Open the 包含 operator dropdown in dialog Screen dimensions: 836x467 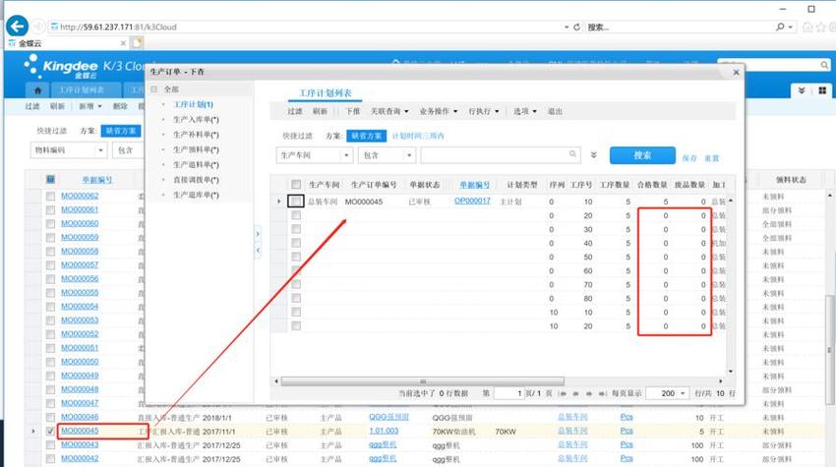pyautogui.click(x=409, y=155)
